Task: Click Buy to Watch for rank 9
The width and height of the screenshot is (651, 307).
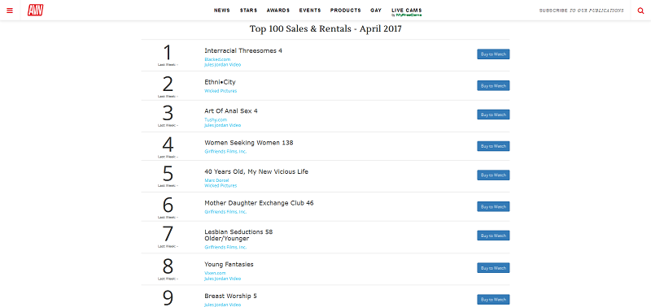Action: tap(493, 300)
